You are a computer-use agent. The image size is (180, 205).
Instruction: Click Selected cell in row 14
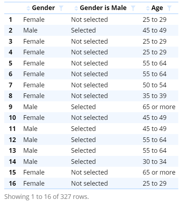click(x=84, y=161)
